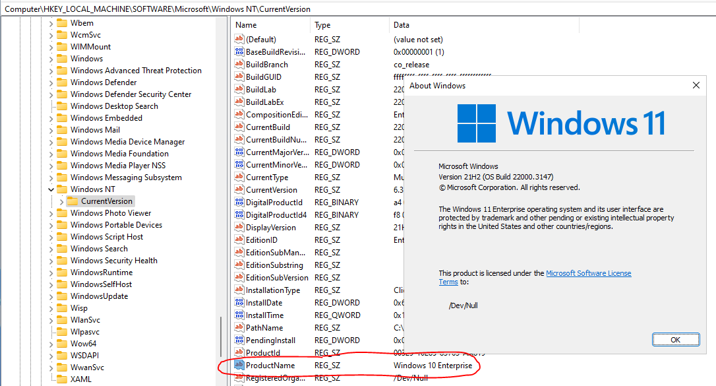Sort values by the Type column header
Image resolution: width=716 pixels, height=386 pixels.
click(x=350, y=25)
